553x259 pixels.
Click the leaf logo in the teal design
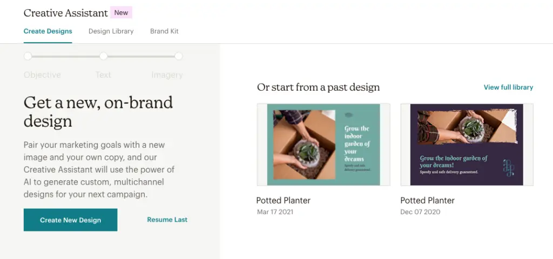[349, 115]
